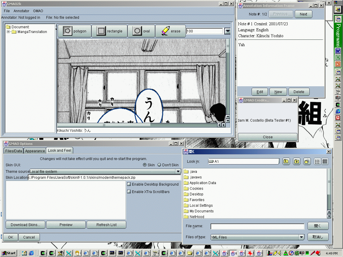
Task: Click the Japanese Open button in file dialog
Action: click(318, 226)
